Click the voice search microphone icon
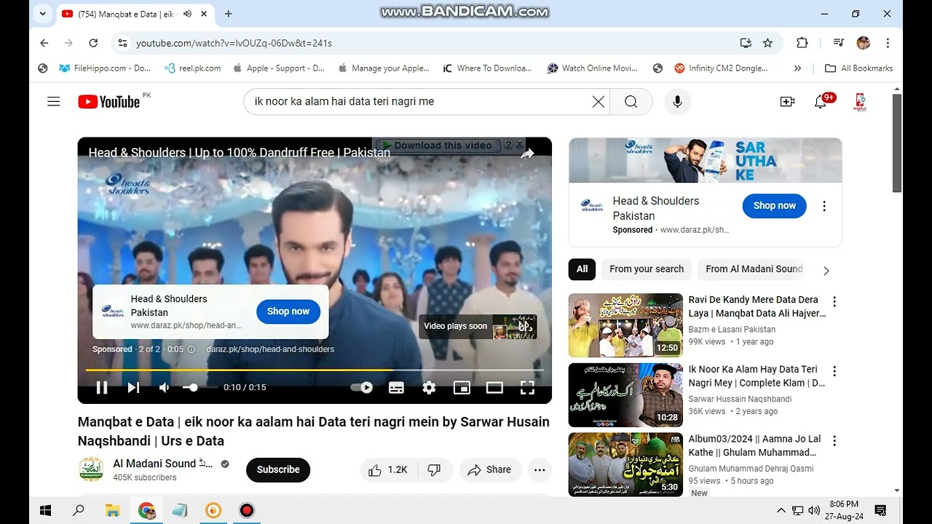 (677, 102)
